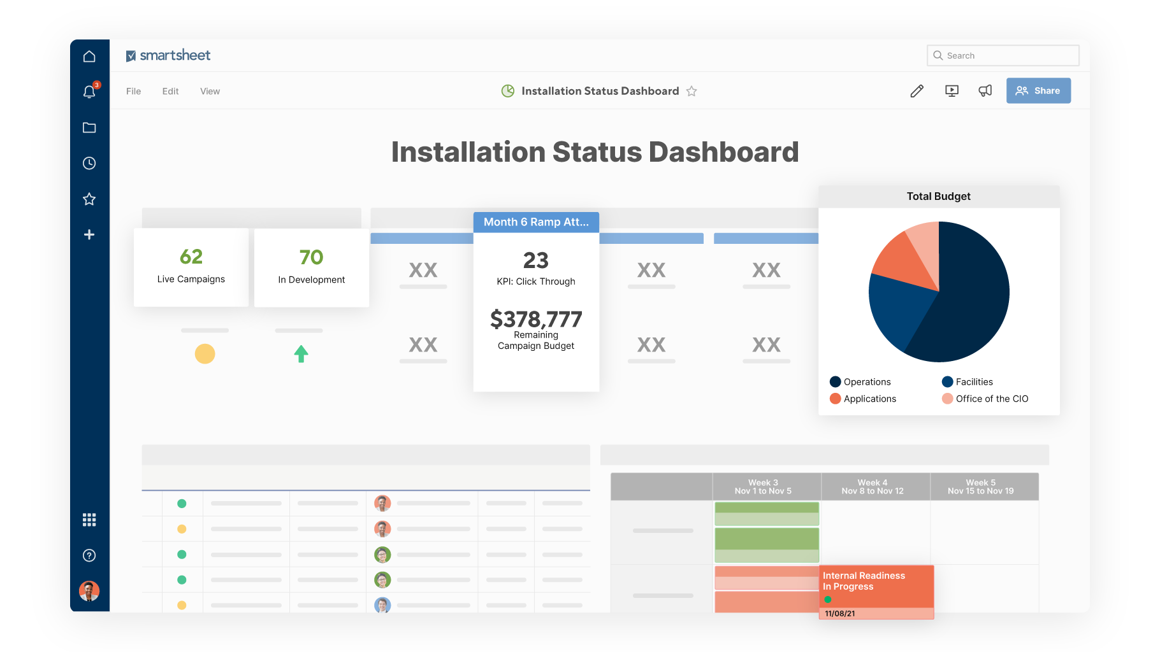Click the smartsheet logo
Screen dimensions: 1160x652
168,55
